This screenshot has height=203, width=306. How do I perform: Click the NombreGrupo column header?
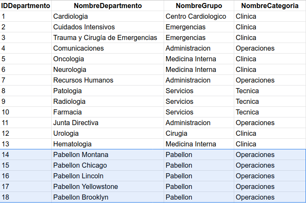199,6
